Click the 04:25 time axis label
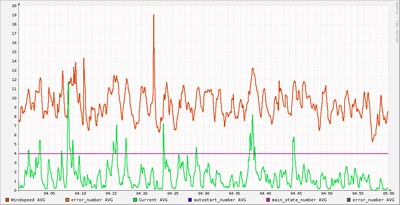The height and width of the screenshot is (205, 400). click(173, 194)
